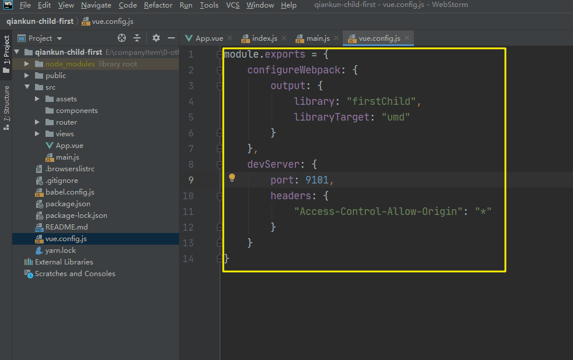Collapse the src folder
This screenshot has width=573, height=360.
pos(27,87)
